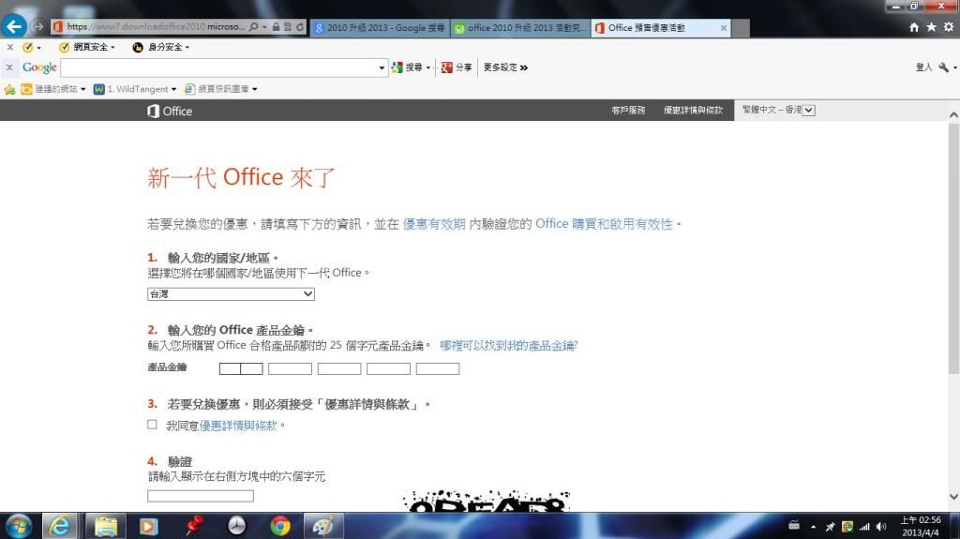Close the Google toolbar with its X
Screen dimensions: 960x539
pyautogui.click(x=9, y=67)
